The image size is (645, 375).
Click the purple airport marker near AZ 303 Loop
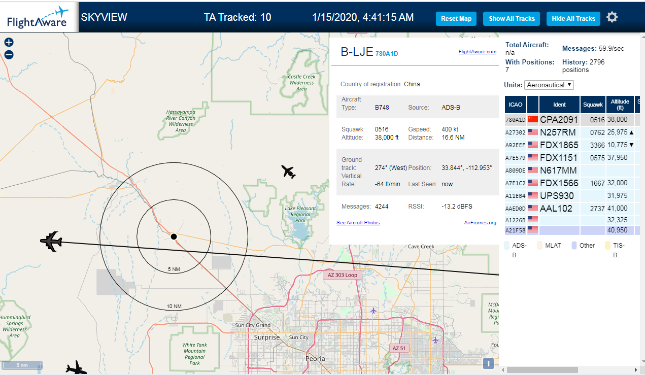[x=374, y=311]
